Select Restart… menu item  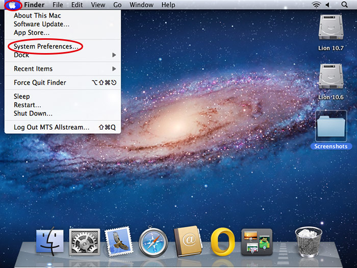point(63,105)
